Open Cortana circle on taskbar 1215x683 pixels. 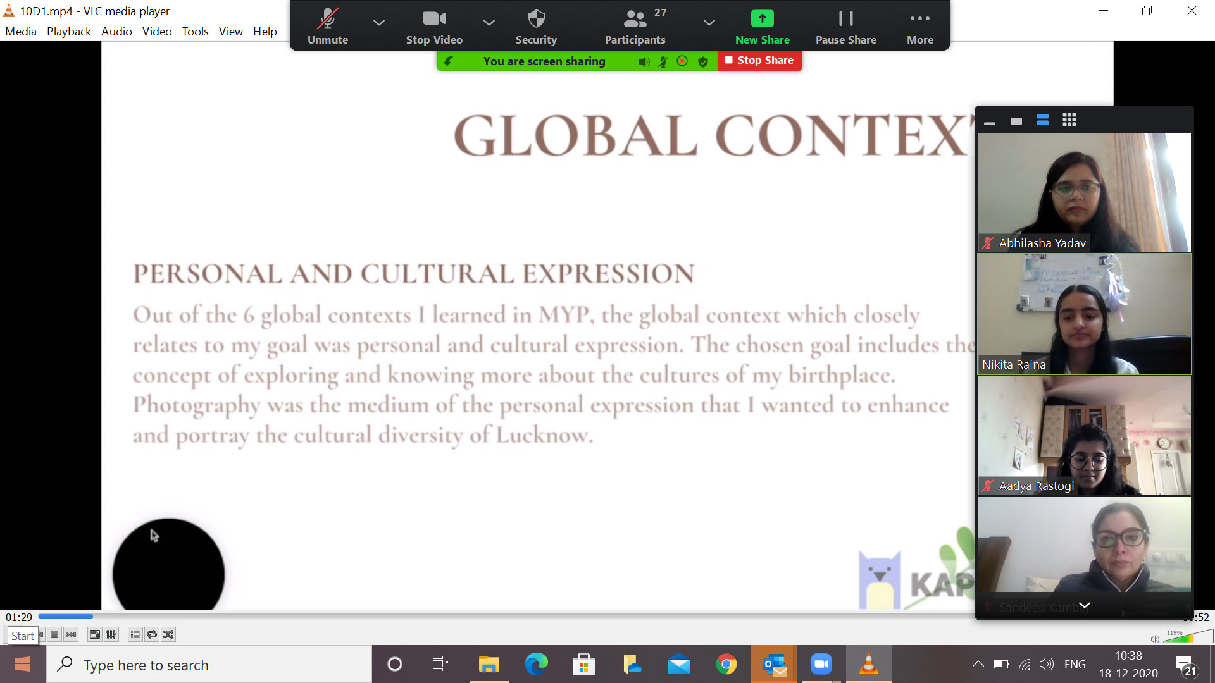(x=394, y=664)
